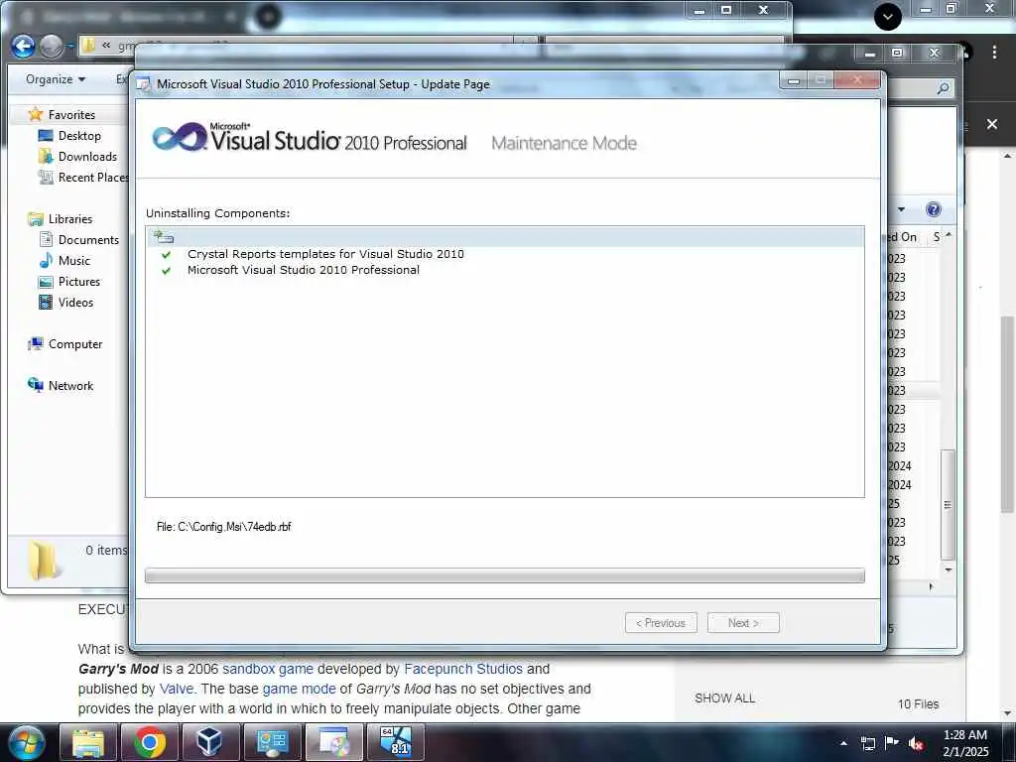Screen dimensions: 1016x762
Task: Select Network in the Explorer navigation pane
Action: tap(70, 386)
